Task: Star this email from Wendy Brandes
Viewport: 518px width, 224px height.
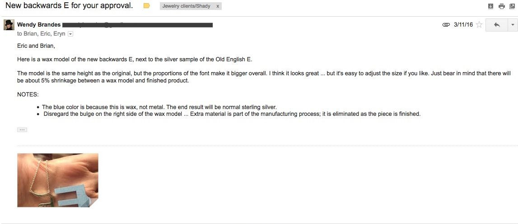Action: tap(479, 25)
